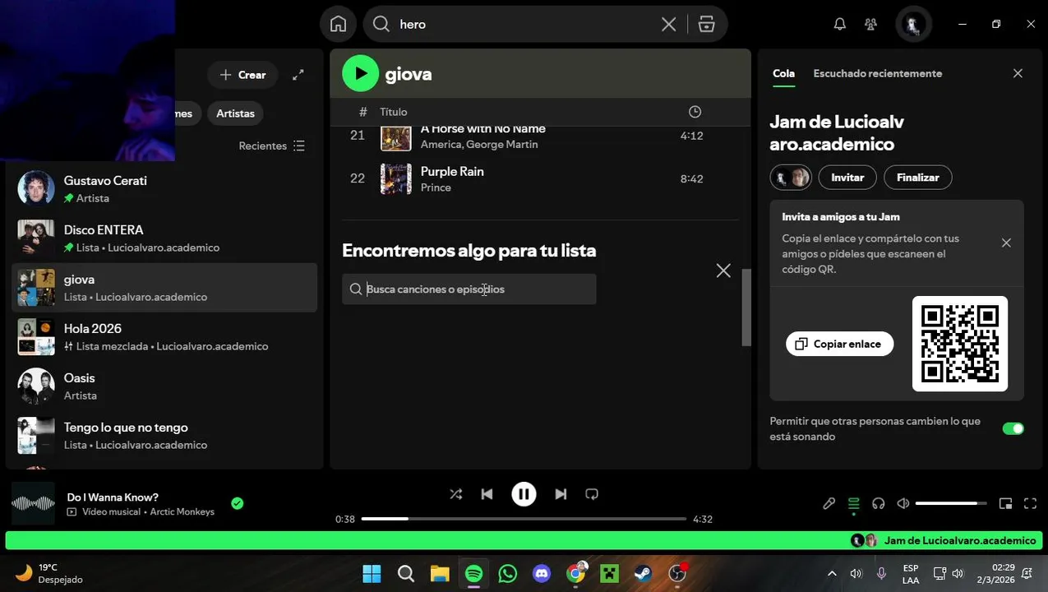
Task: Go to Spotify Home
Action: click(338, 24)
